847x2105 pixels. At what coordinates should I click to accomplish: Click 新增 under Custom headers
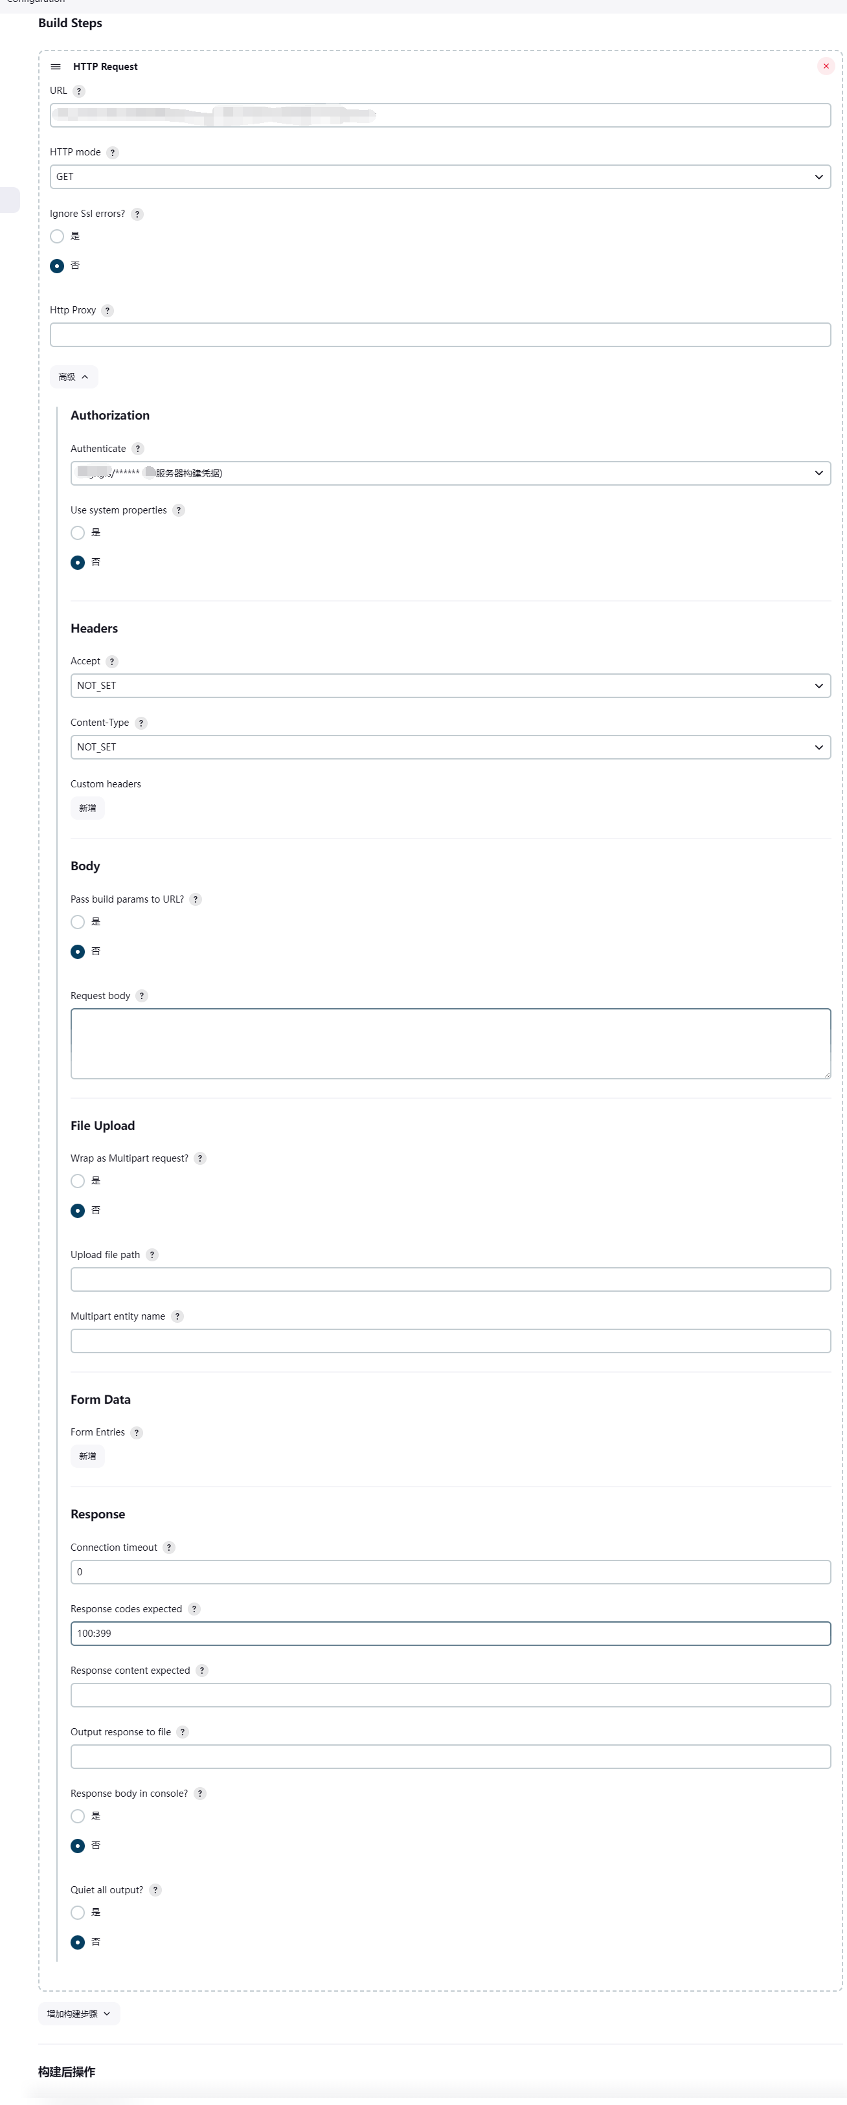(87, 807)
